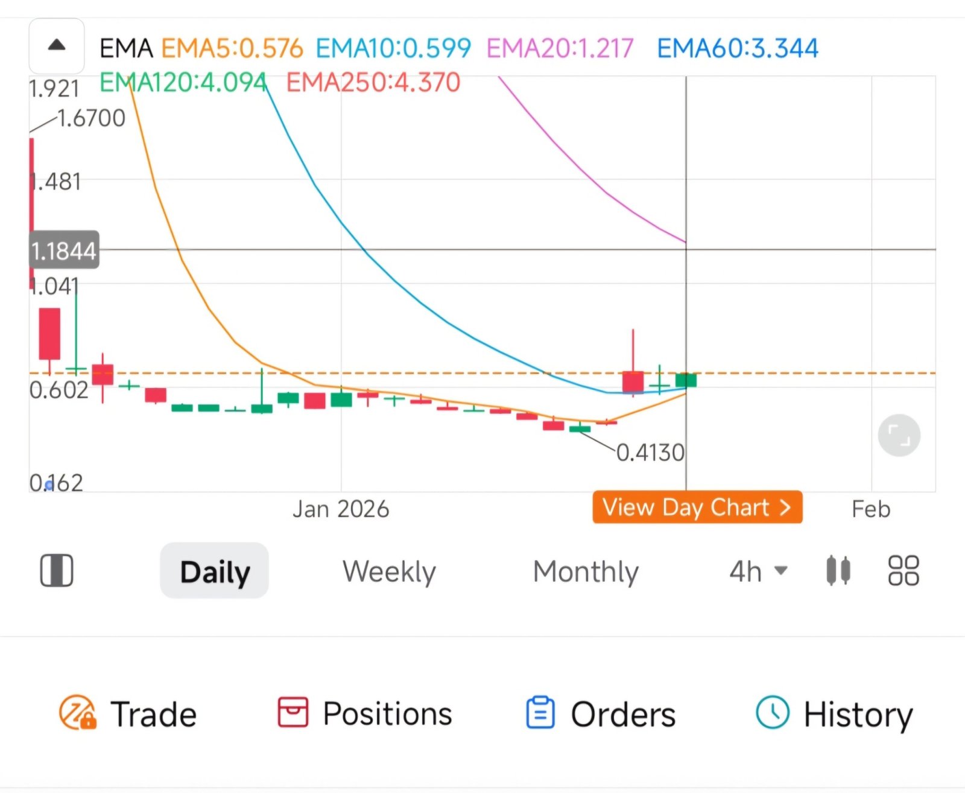Toggle EMA250 line via its label
Viewport: 965px width, 793px height.
[x=373, y=82]
